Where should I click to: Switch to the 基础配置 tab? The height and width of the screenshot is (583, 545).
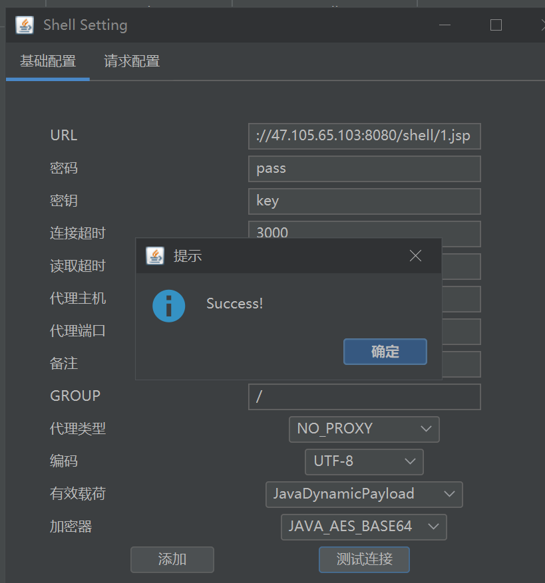pos(48,61)
